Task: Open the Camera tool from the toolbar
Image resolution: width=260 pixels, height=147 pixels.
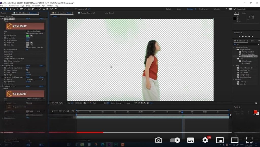Action: tap(22, 9)
